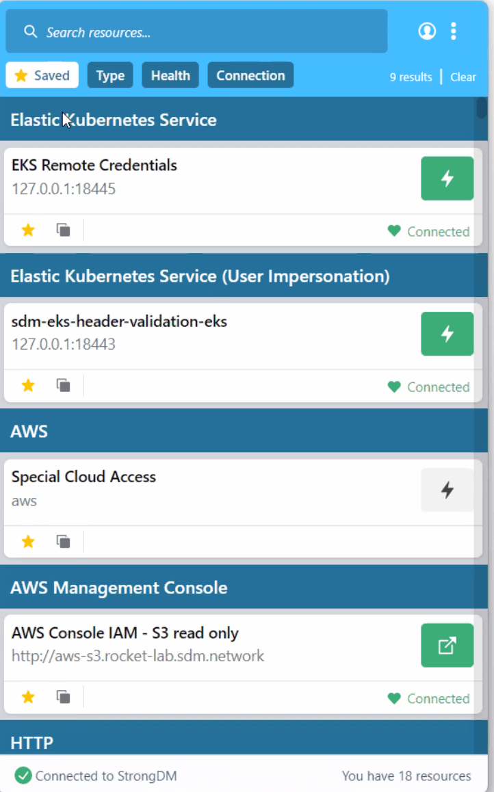This screenshot has height=792, width=494.
Task: Unstar Special Cloud Access resource
Action: (28, 542)
